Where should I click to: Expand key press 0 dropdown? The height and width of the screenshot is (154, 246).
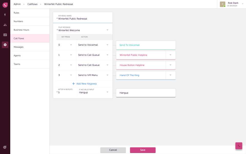71,45
